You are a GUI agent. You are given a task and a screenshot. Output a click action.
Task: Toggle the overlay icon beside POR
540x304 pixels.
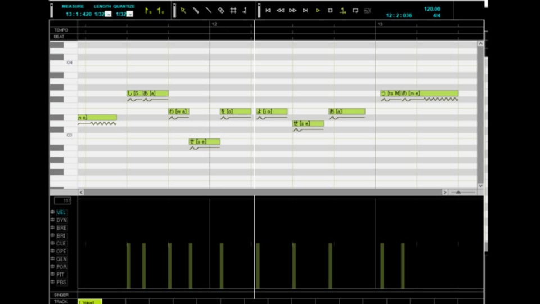click(x=53, y=266)
